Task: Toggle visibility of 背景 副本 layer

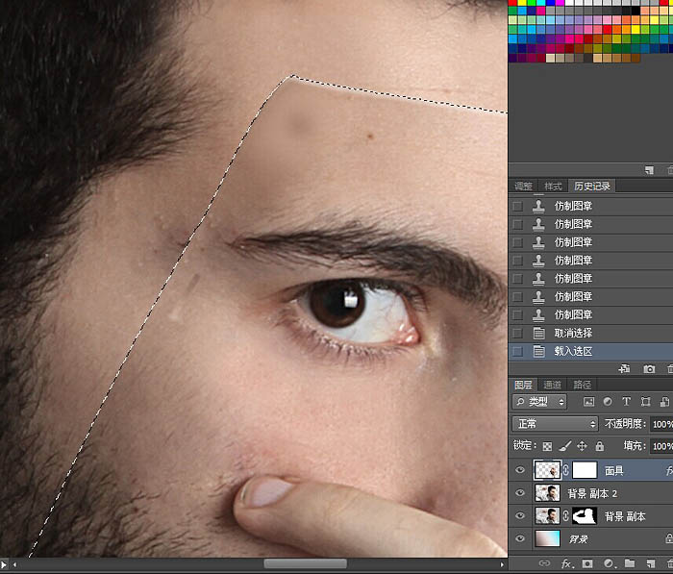Action: 520,515
